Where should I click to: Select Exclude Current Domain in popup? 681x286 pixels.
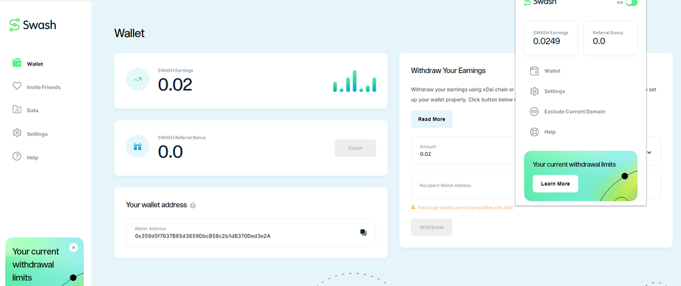click(575, 111)
